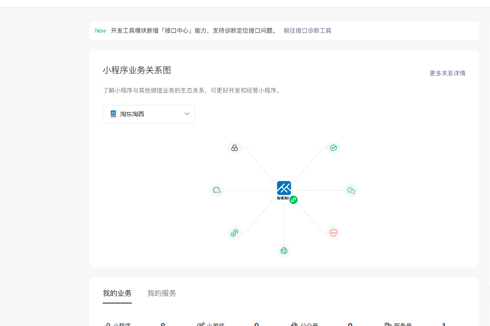Select the WeChat Pay checkmark bubble icon
Viewport: 490px width, 326px height.
(333, 148)
